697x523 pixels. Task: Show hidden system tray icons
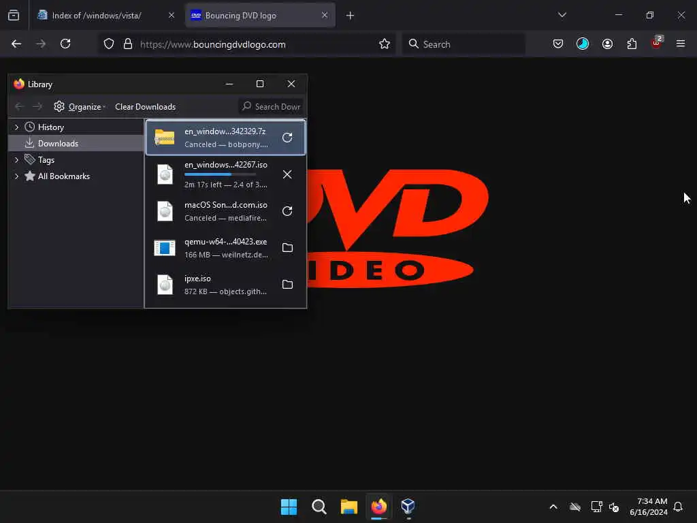click(x=553, y=507)
